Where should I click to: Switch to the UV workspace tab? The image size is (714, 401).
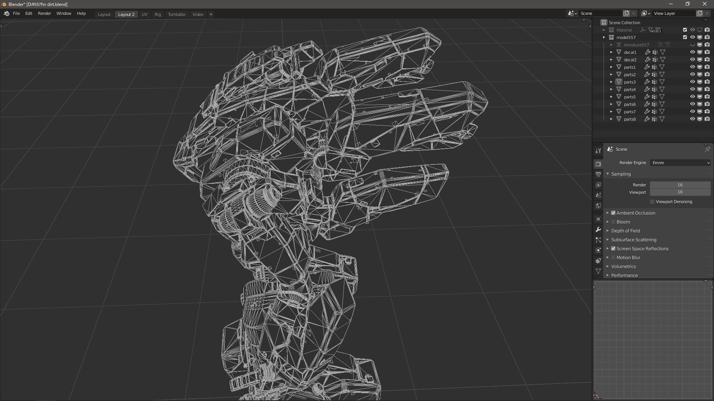144,14
